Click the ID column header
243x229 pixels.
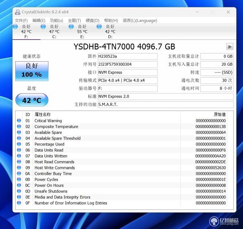click(x=28, y=114)
